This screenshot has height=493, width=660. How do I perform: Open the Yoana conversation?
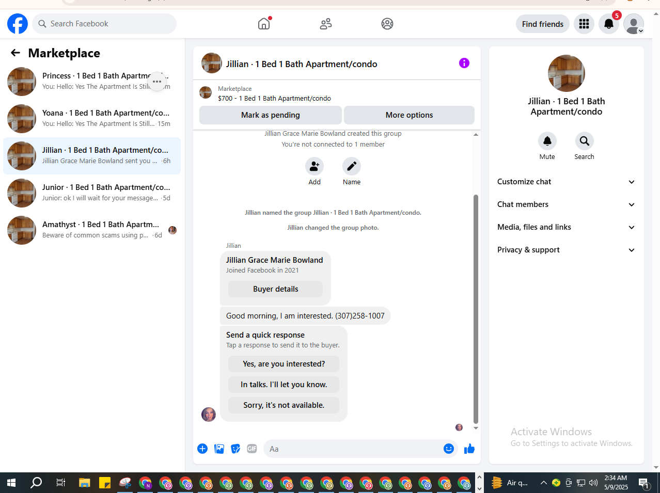pos(92,119)
